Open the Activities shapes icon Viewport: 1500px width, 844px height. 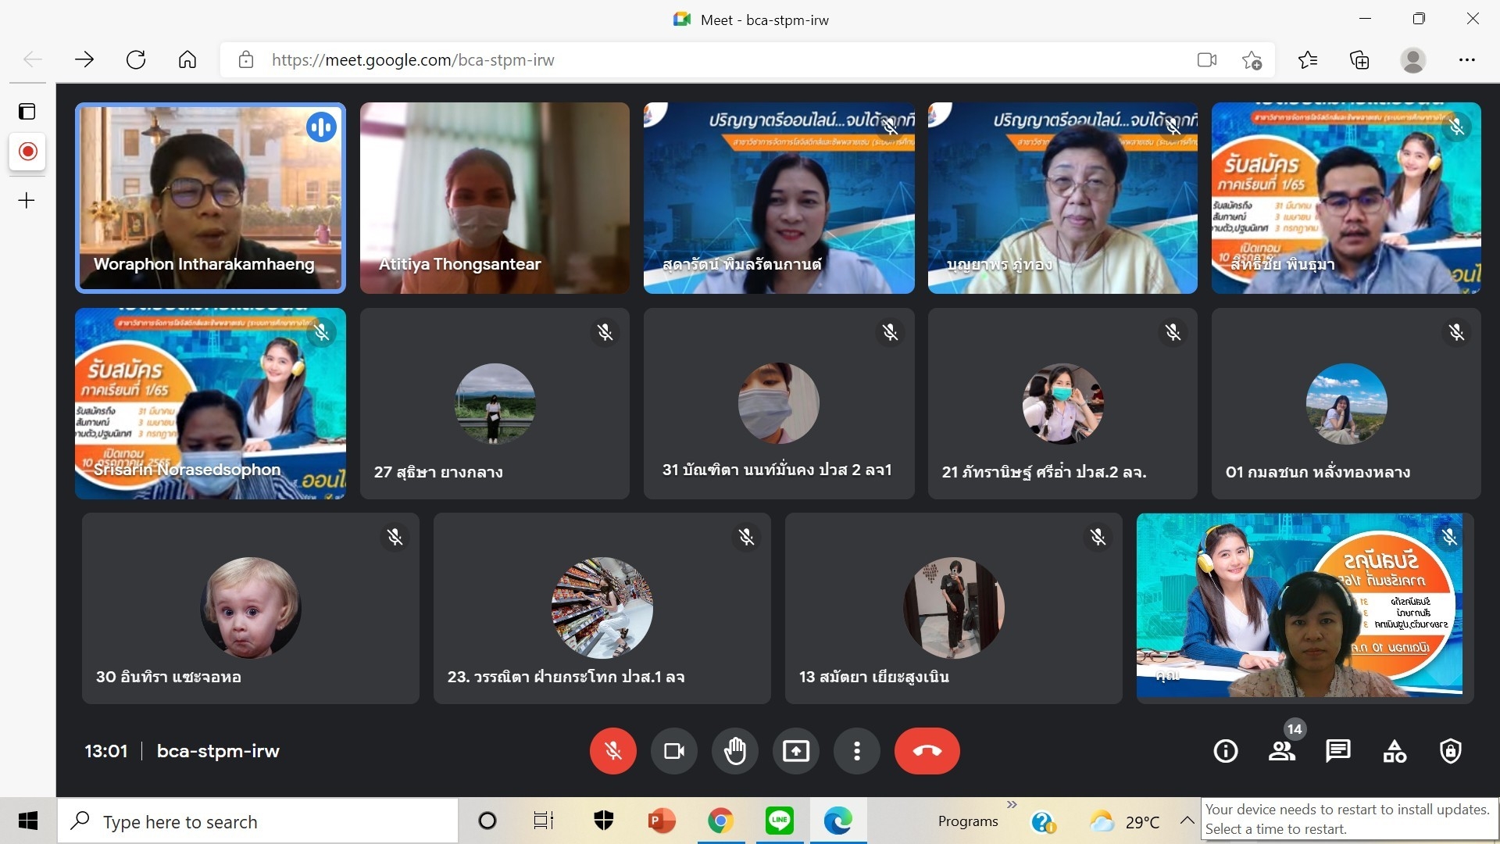[x=1395, y=751]
